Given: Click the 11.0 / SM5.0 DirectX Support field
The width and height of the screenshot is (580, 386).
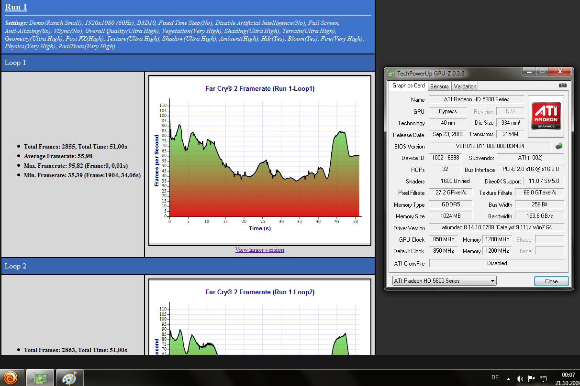Looking at the screenshot, I should (545, 181).
